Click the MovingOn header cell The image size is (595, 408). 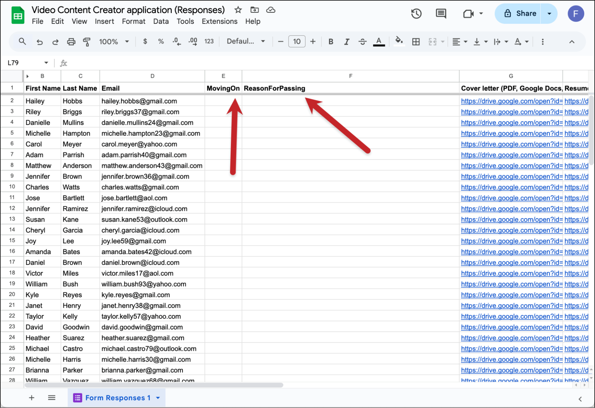[x=223, y=88]
